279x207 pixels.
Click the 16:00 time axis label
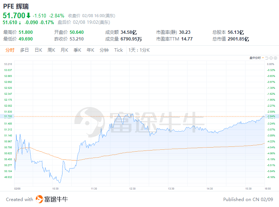pyautogui.click(x=267, y=188)
